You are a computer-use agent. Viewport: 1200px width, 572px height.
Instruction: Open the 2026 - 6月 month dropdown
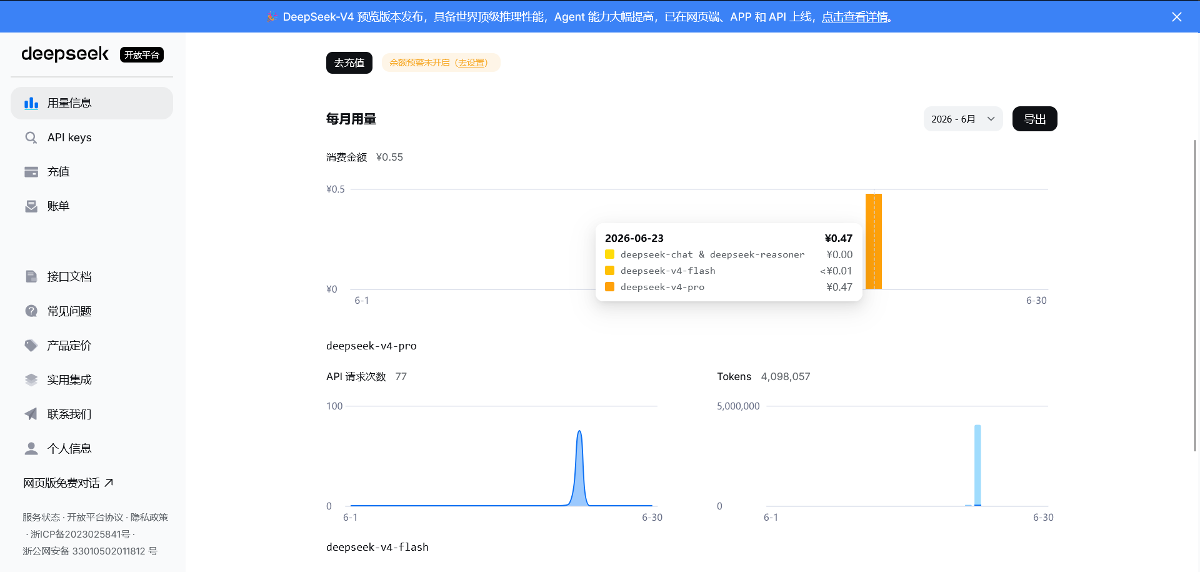coord(963,119)
